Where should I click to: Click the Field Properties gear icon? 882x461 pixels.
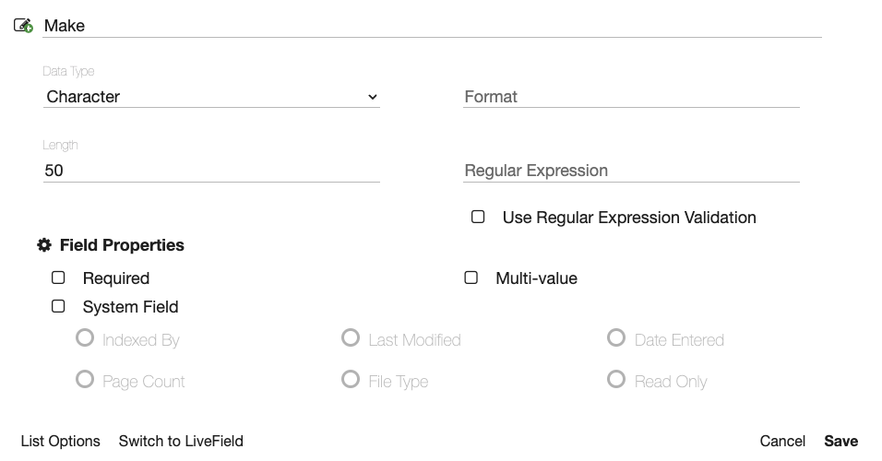click(43, 245)
